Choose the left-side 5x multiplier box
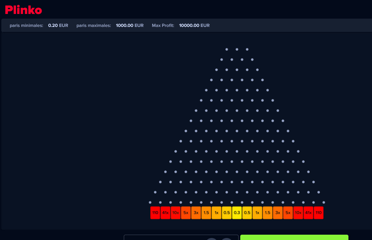This screenshot has width=372, height=240. pos(186,213)
